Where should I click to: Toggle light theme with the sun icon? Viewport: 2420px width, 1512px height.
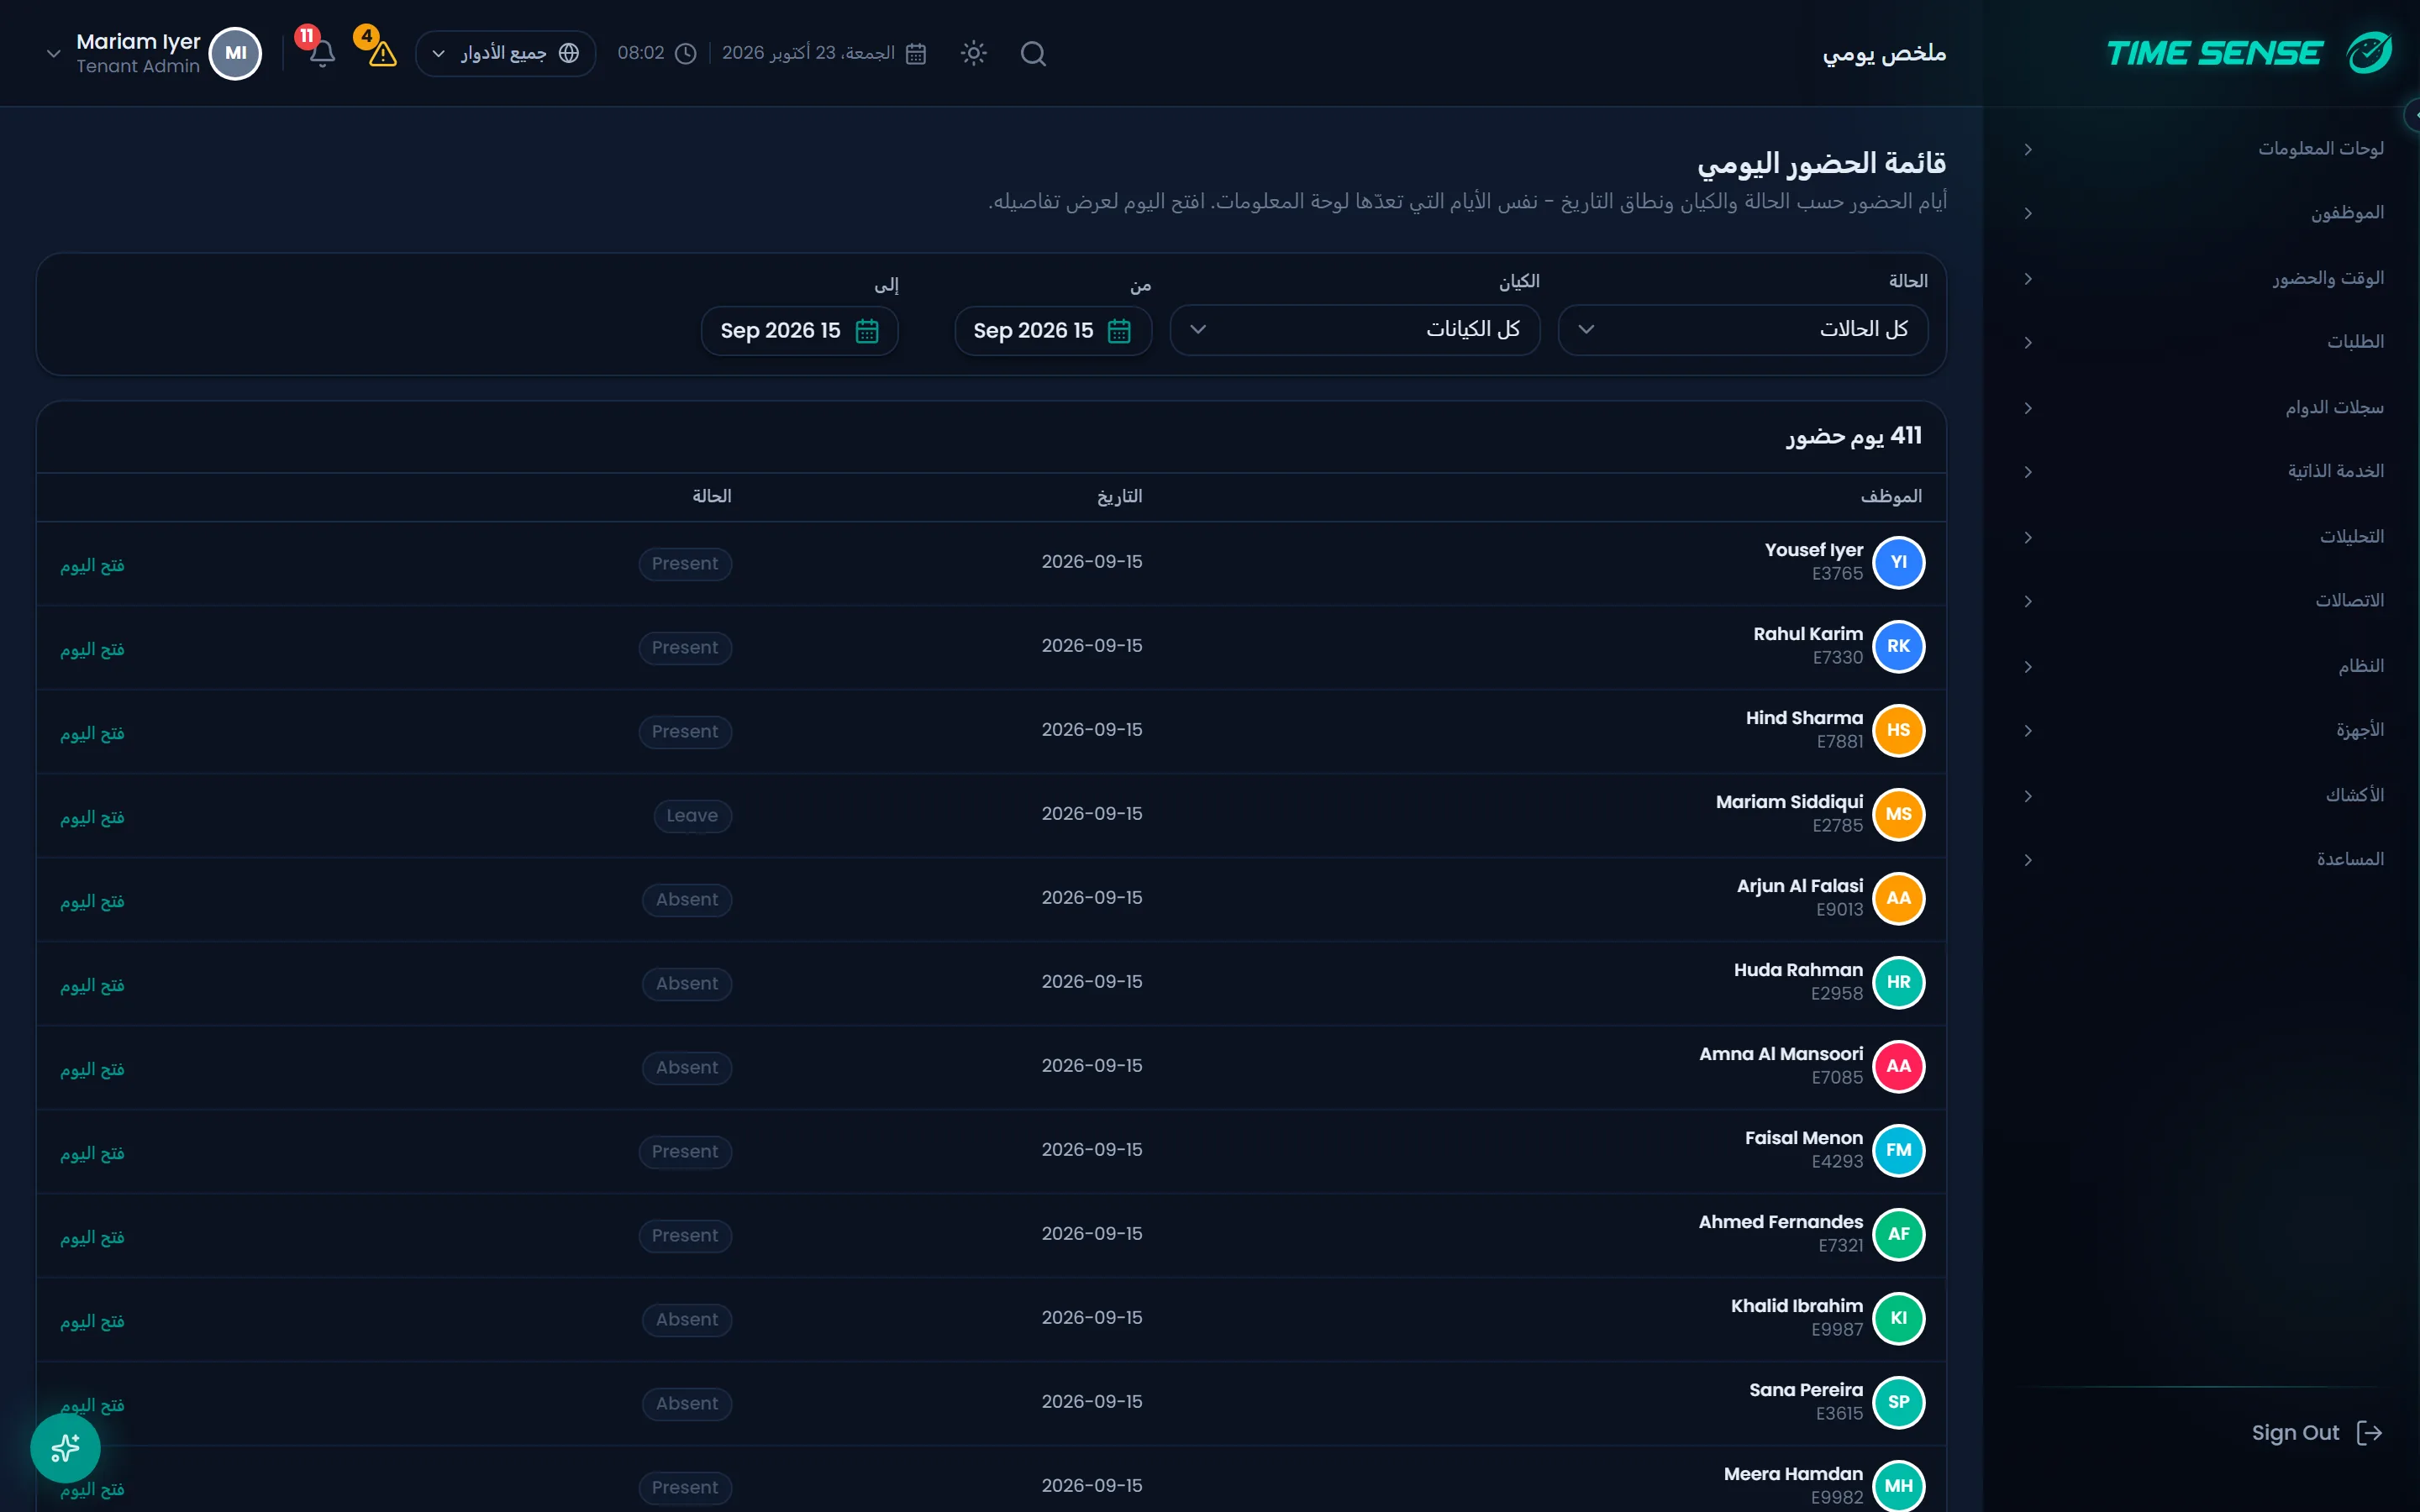pos(973,54)
